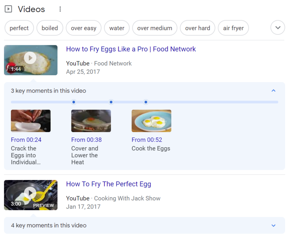
Task: Jump to the "From 00:24" key moment
Action: [x=26, y=140]
